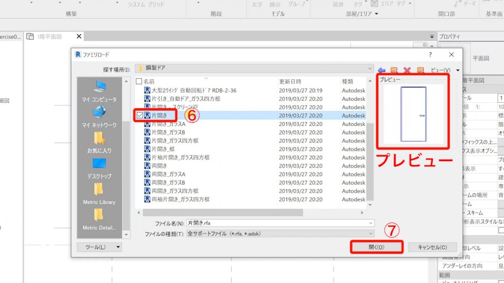Click the delete (red X) icon

(407, 70)
